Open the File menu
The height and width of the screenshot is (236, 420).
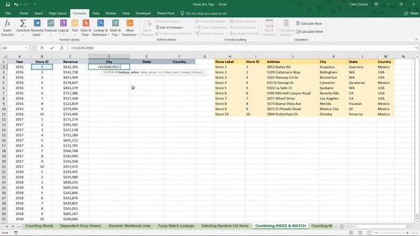pyautogui.click(x=8, y=13)
